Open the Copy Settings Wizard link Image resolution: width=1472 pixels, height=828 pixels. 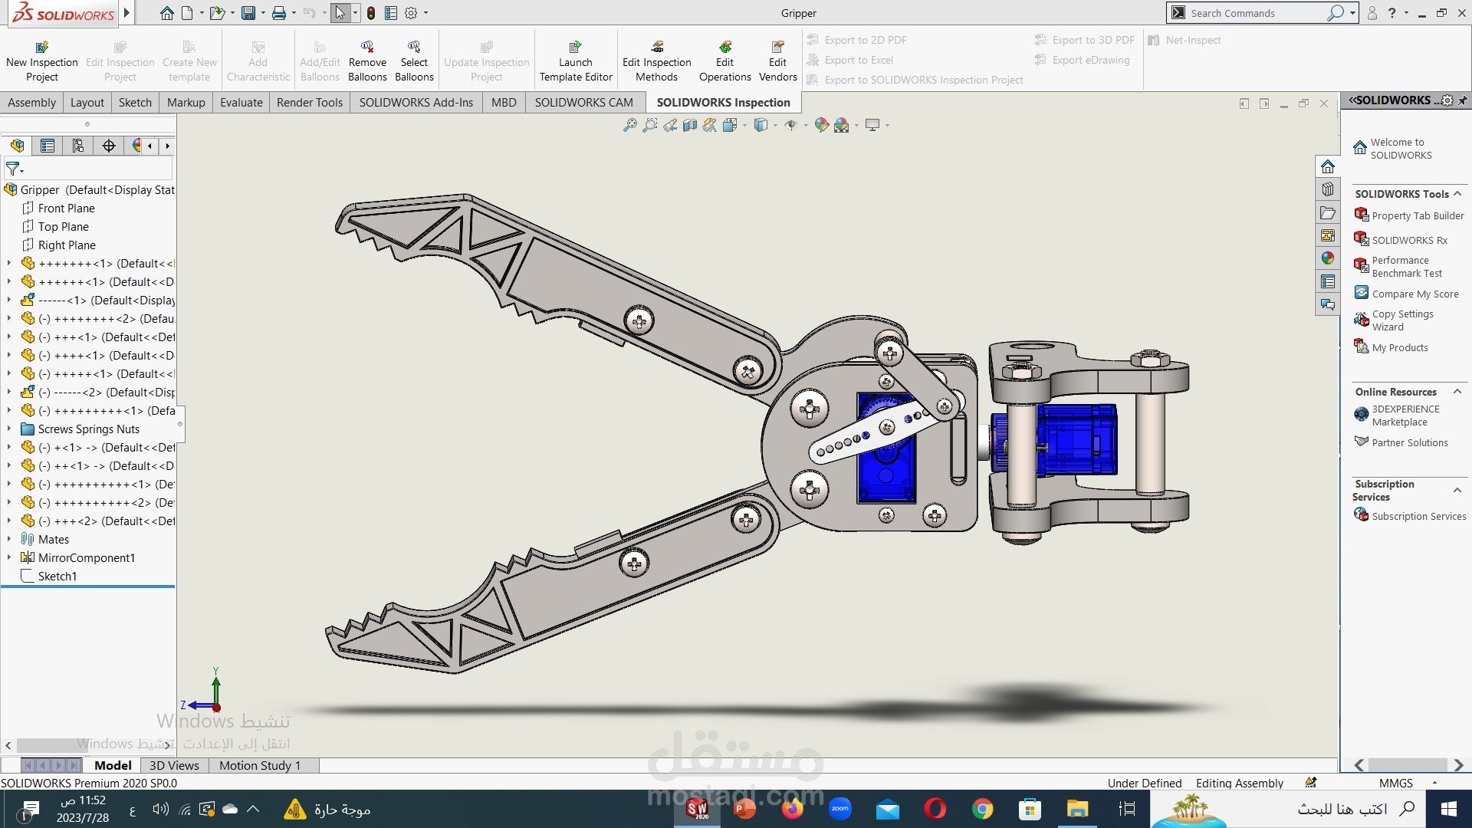click(x=1402, y=320)
